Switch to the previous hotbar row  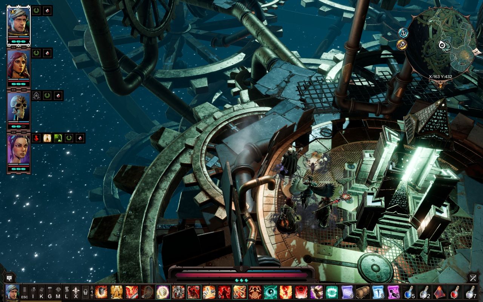92,288
